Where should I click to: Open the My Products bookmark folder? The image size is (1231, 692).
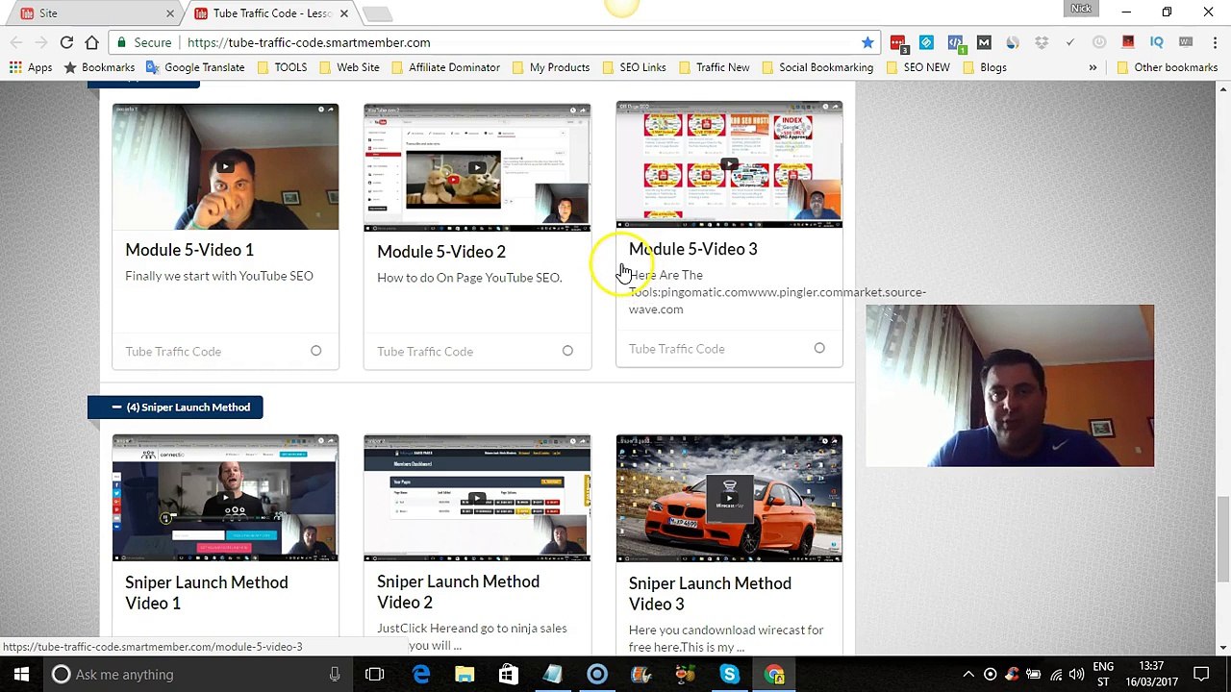point(550,67)
